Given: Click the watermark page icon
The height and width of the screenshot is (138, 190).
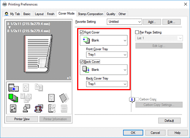Looking at the screenshot, I should [51, 98].
